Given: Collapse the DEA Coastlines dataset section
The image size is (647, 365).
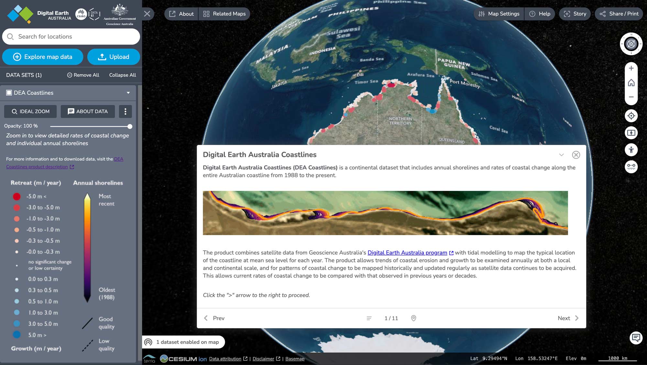Looking at the screenshot, I should [x=128, y=93].
